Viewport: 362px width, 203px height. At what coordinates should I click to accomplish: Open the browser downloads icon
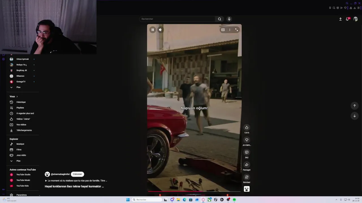pyautogui.click(x=355, y=8)
